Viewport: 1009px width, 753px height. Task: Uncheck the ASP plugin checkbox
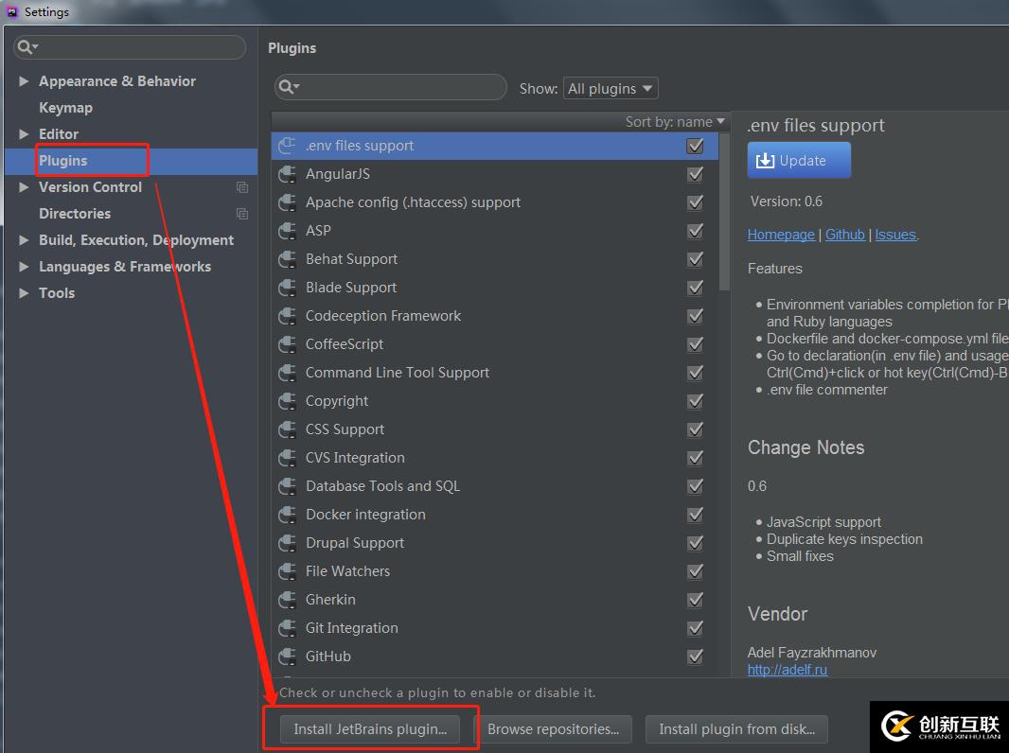(695, 231)
